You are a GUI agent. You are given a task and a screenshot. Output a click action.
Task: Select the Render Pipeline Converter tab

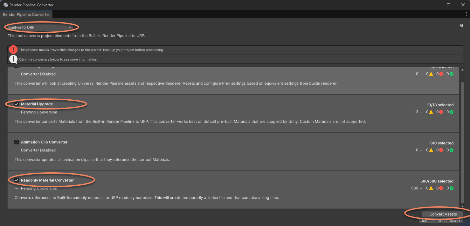pos(26,14)
